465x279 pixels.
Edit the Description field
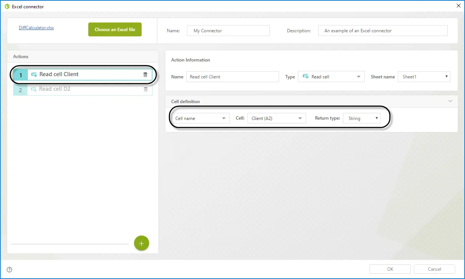pyautogui.click(x=383, y=31)
